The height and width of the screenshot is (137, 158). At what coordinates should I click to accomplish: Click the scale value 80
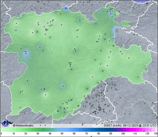click(x=98, y=134)
